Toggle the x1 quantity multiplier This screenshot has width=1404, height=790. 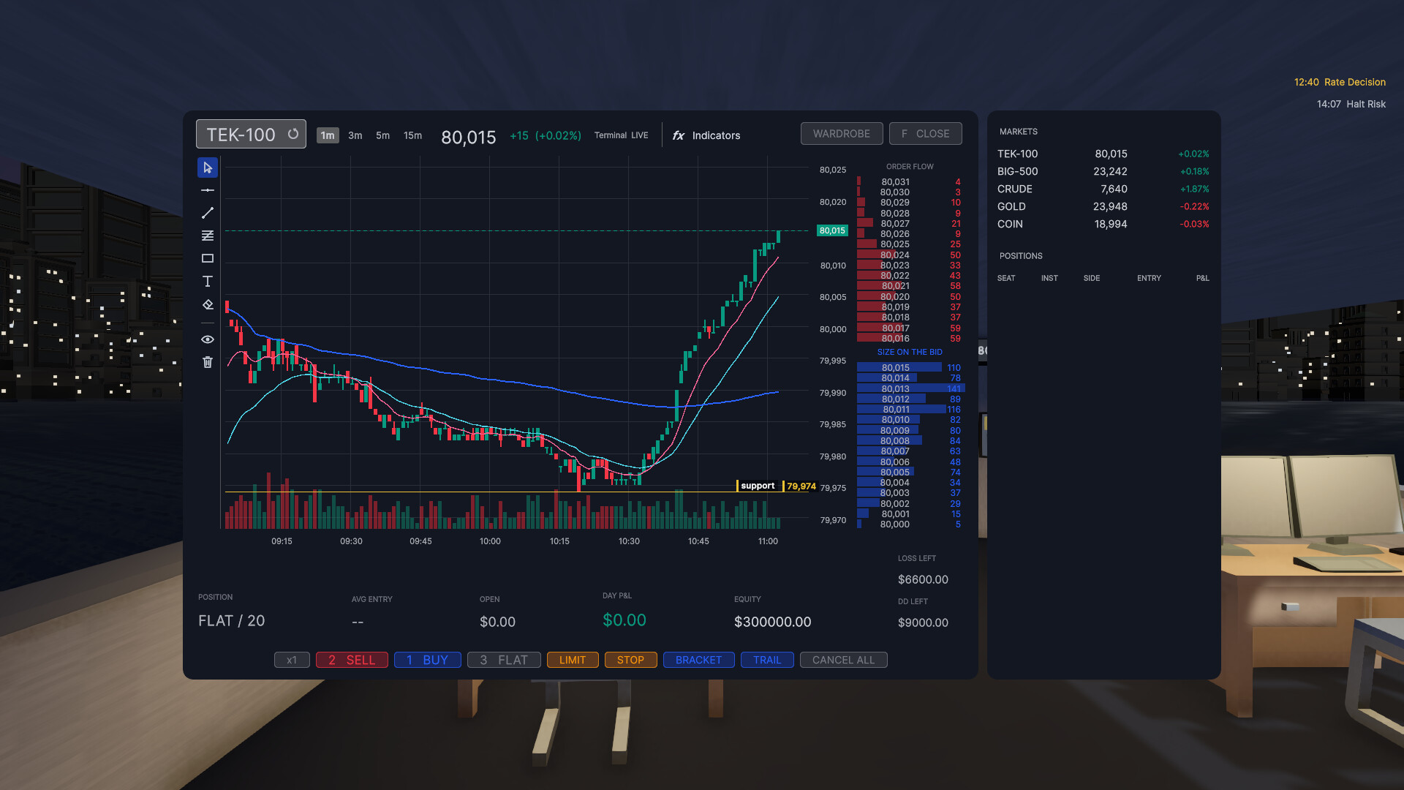(x=292, y=660)
